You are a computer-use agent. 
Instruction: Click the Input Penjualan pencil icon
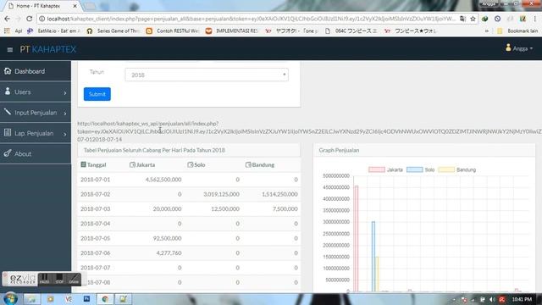tap(8, 112)
